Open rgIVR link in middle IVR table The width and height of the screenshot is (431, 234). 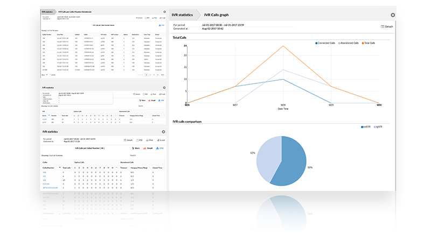tap(44, 122)
